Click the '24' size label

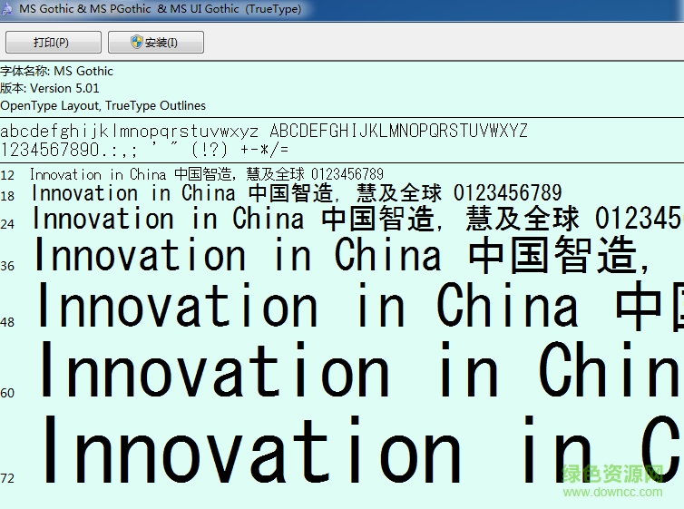coord(7,224)
